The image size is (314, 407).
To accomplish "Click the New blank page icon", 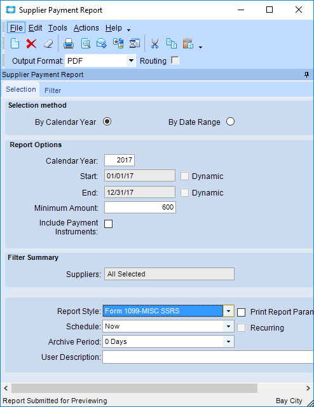I will pyautogui.click(x=15, y=43).
